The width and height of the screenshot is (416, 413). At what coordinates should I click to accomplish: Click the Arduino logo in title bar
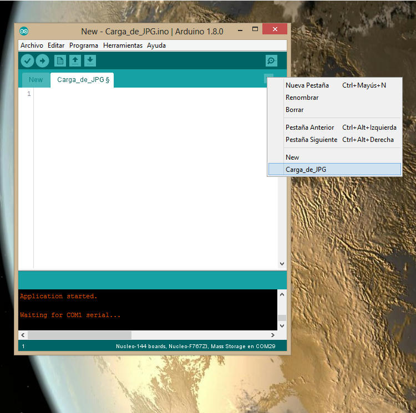pyautogui.click(x=24, y=31)
